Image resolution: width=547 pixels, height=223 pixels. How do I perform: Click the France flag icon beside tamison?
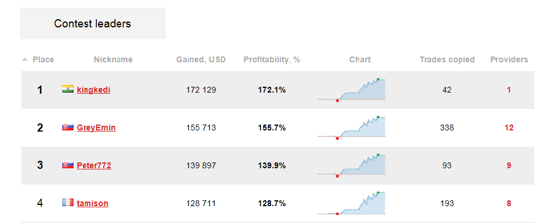(x=68, y=203)
